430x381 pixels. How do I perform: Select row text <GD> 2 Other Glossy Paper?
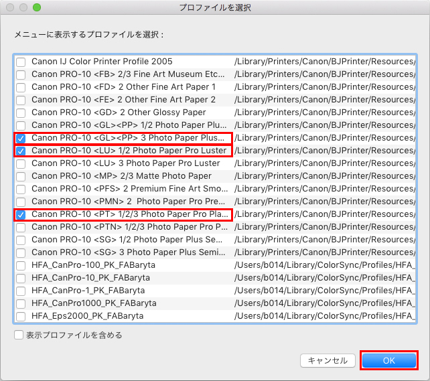(x=119, y=112)
